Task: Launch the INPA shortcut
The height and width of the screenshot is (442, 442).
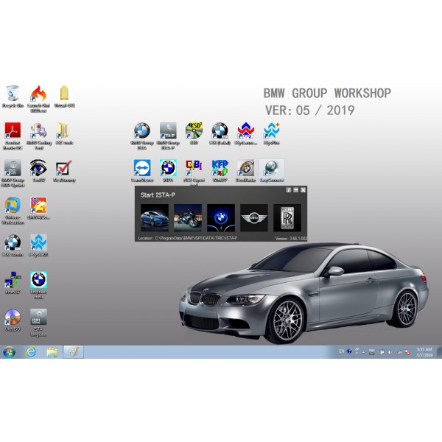Action: click(168, 171)
